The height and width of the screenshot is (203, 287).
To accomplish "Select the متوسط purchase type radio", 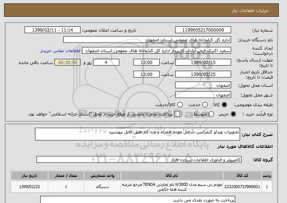I will (211, 114).
